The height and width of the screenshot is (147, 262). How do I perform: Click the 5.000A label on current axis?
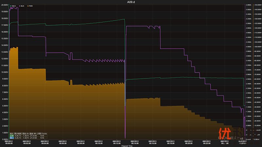tap(249, 24)
